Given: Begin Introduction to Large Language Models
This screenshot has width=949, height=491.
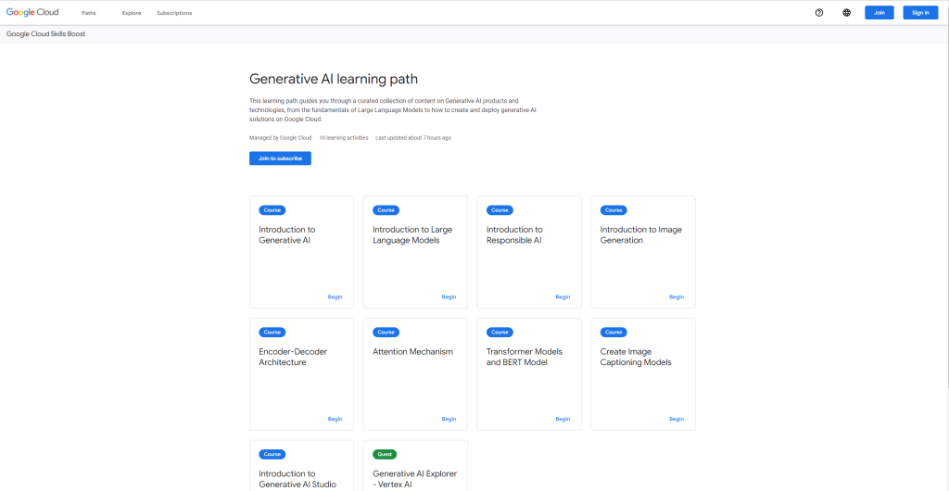Looking at the screenshot, I should tap(449, 296).
